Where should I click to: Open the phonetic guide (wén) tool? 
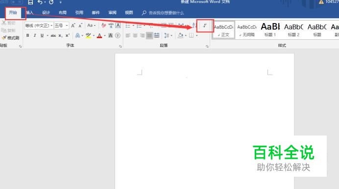click(x=111, y=26)
